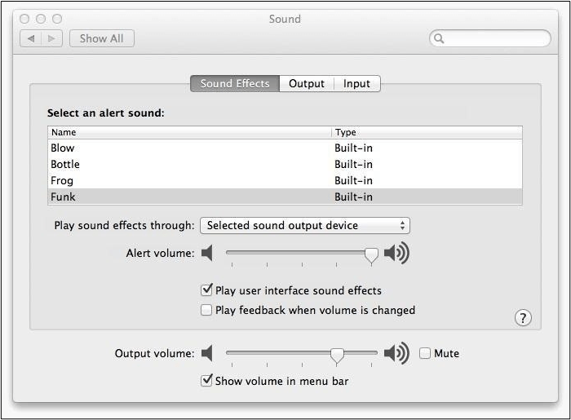Viewport: 571px width, 420px height.
Task: Click the Alert volume slider knob
Action: (371, 255)
